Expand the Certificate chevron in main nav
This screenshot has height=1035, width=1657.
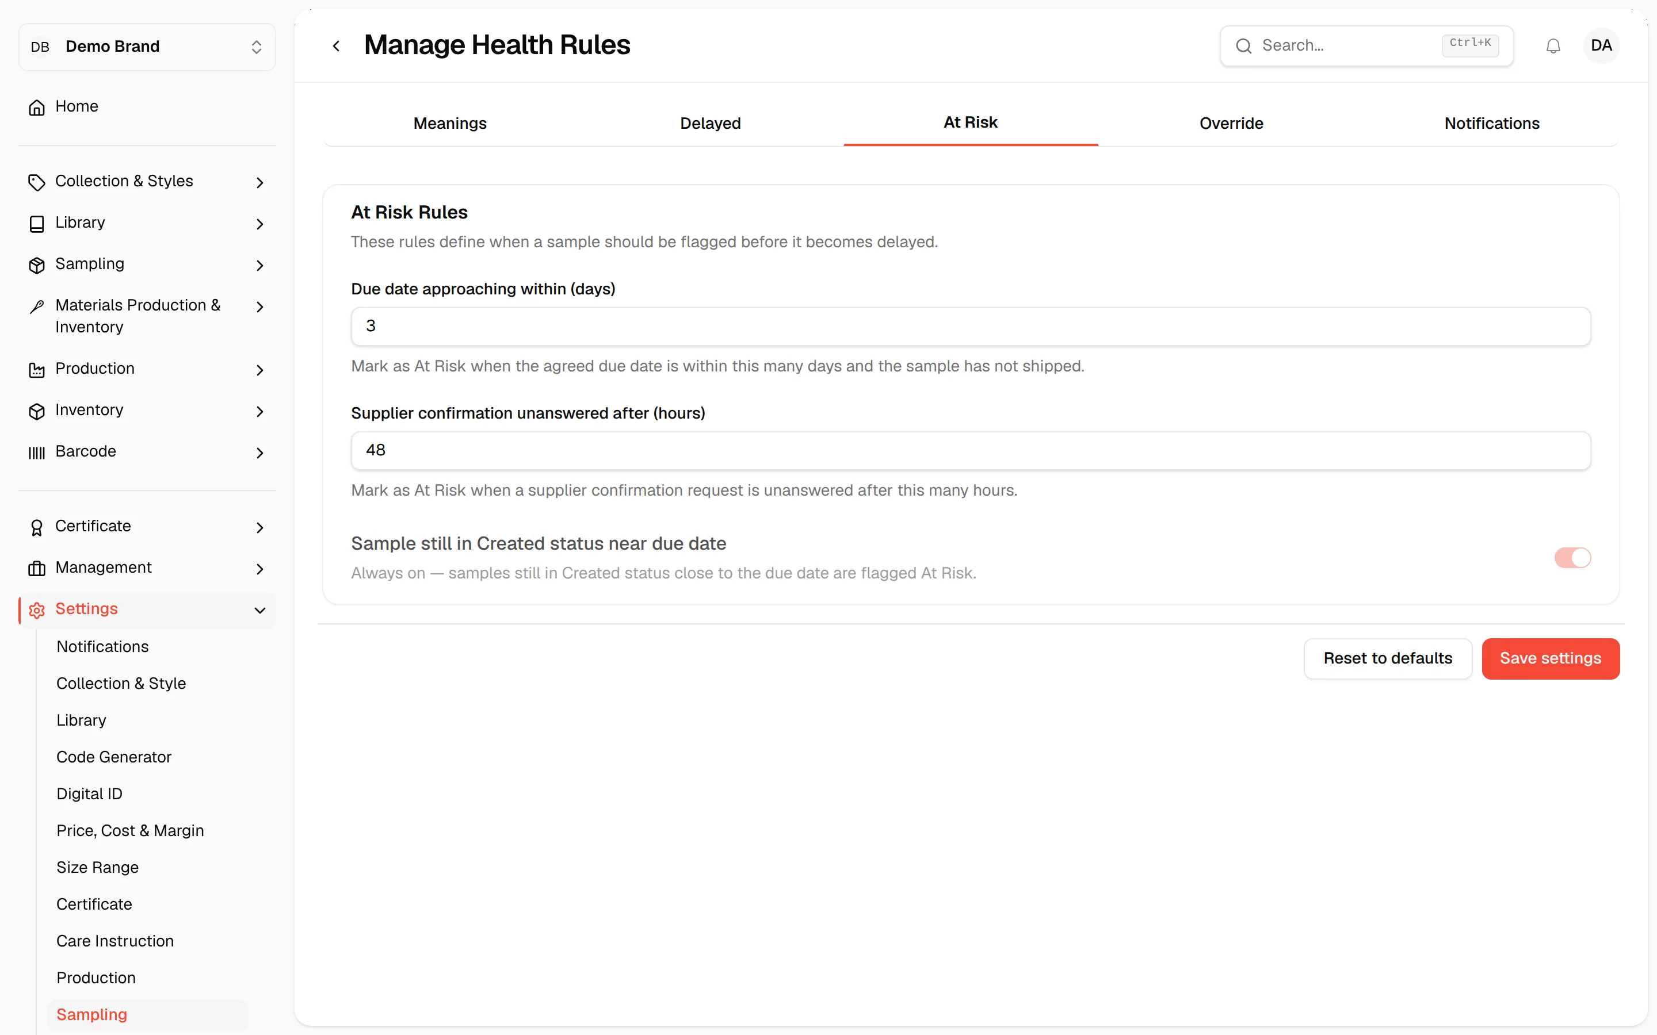coord(259,527)
